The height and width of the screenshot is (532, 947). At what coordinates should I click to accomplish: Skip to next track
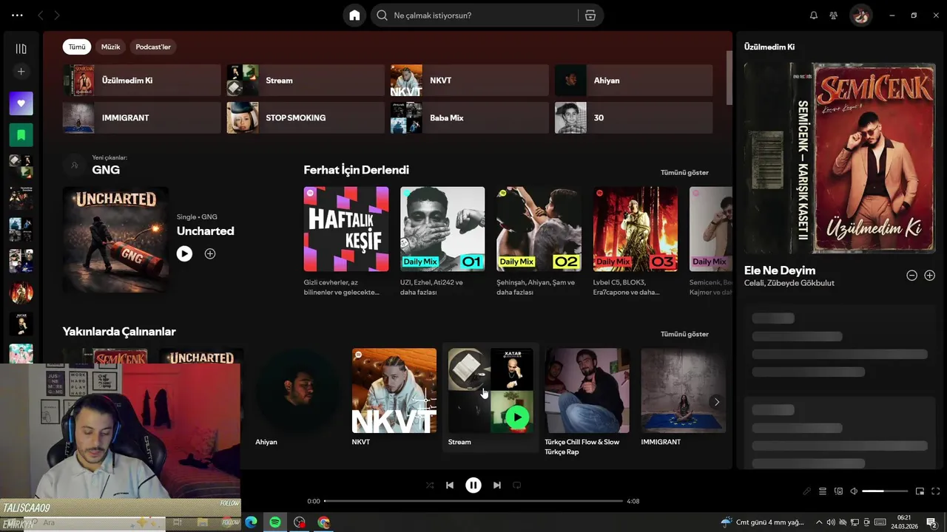coord(497,485)
